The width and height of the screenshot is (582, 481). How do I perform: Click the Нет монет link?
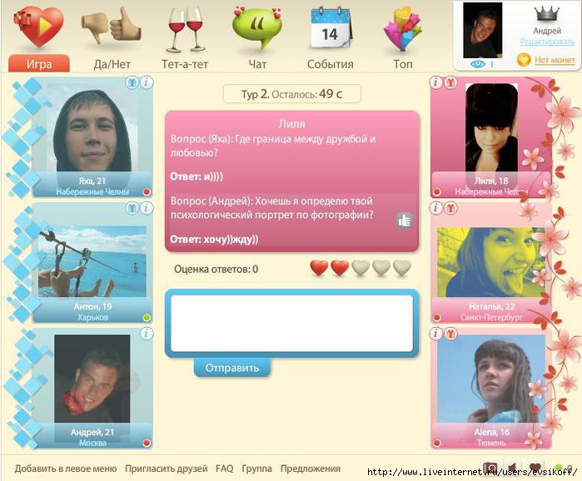[555, 60]
